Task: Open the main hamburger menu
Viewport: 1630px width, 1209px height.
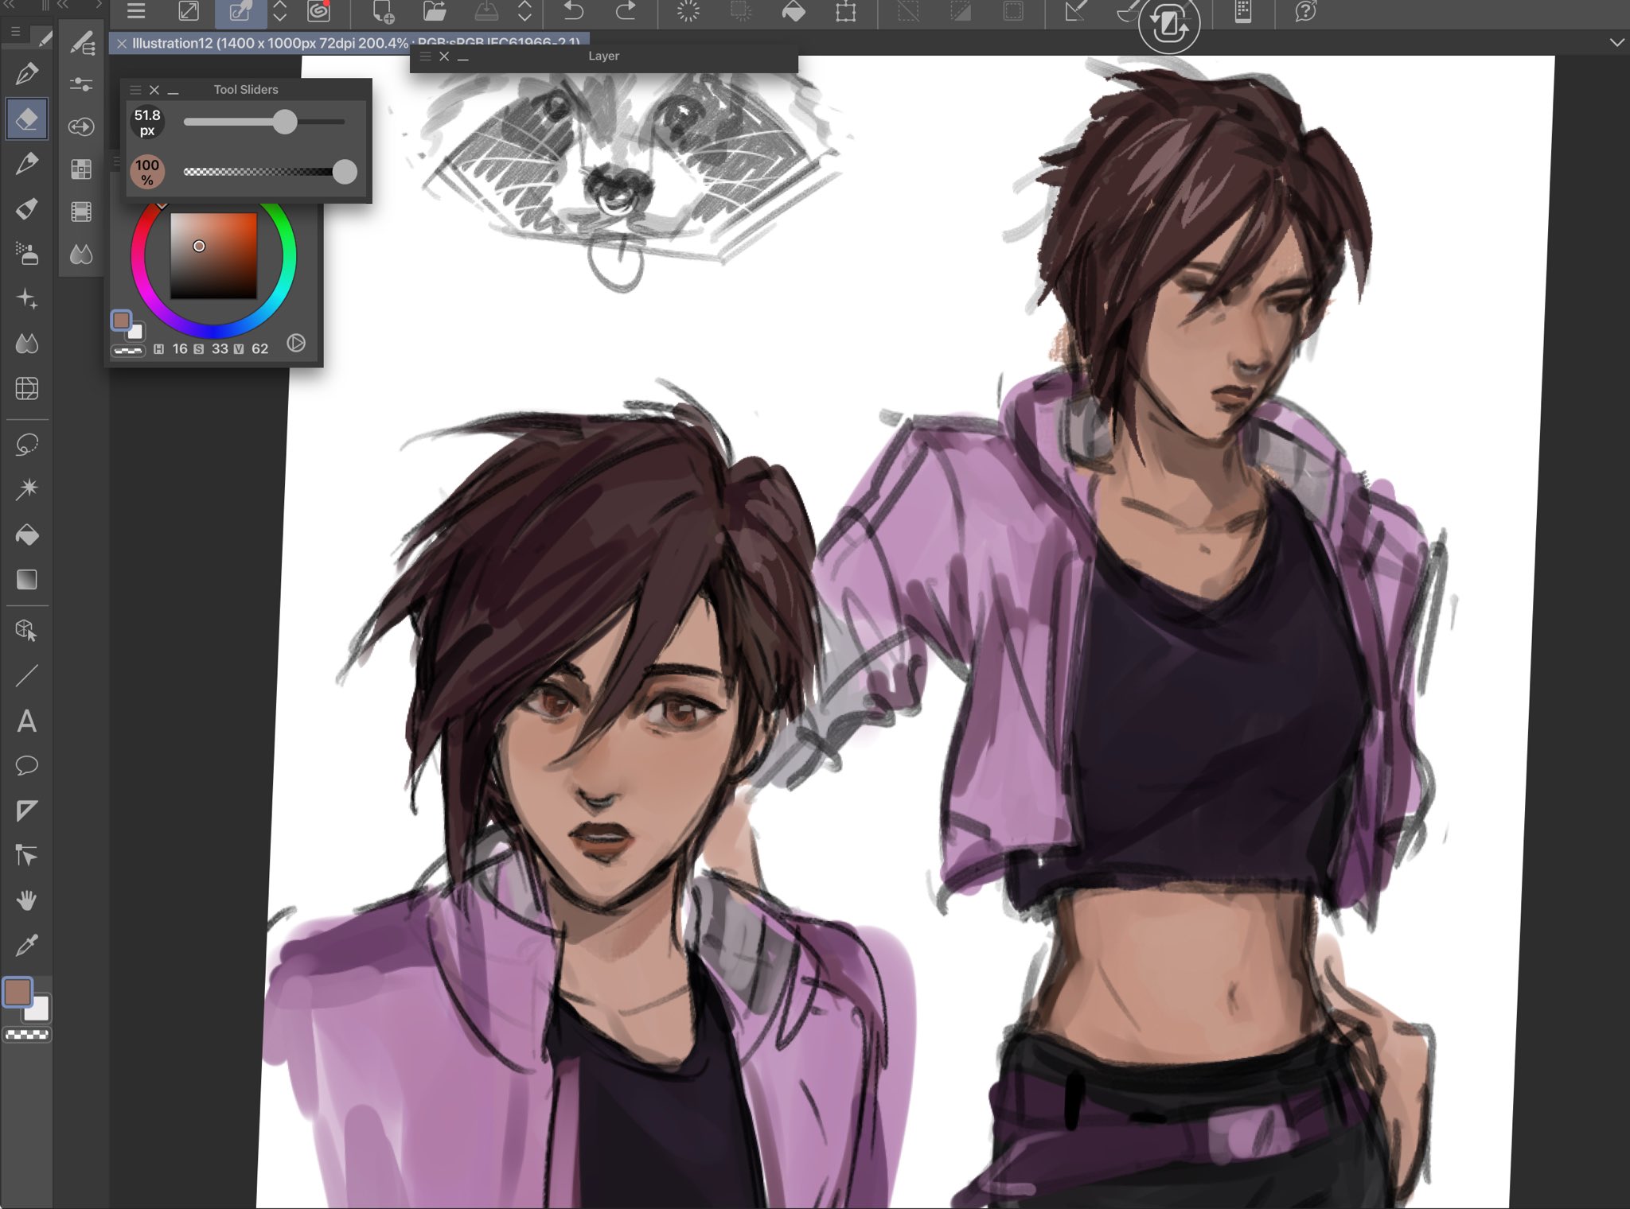Action: [136, 12]
